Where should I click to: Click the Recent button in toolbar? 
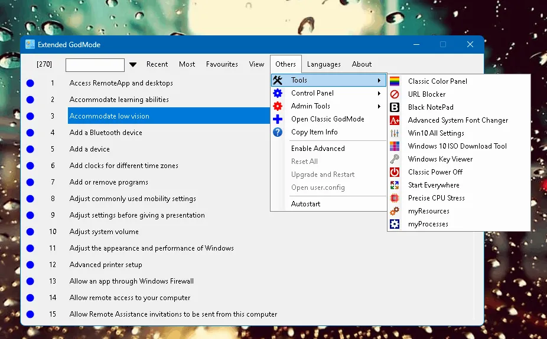(x=157, y=64)
